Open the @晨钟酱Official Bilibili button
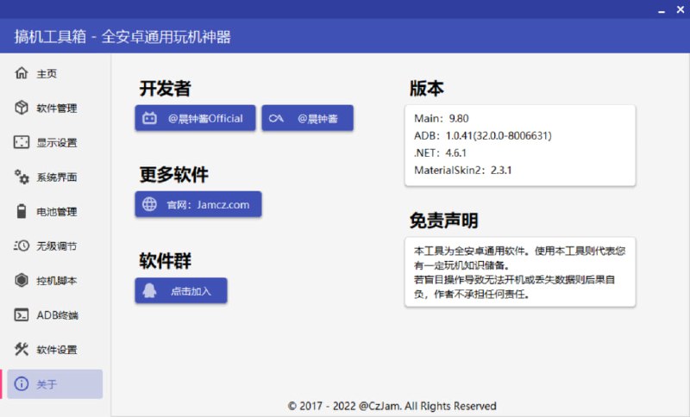This screenshot has height=417, width=690. pyautogui.click(x=197, y=118)
